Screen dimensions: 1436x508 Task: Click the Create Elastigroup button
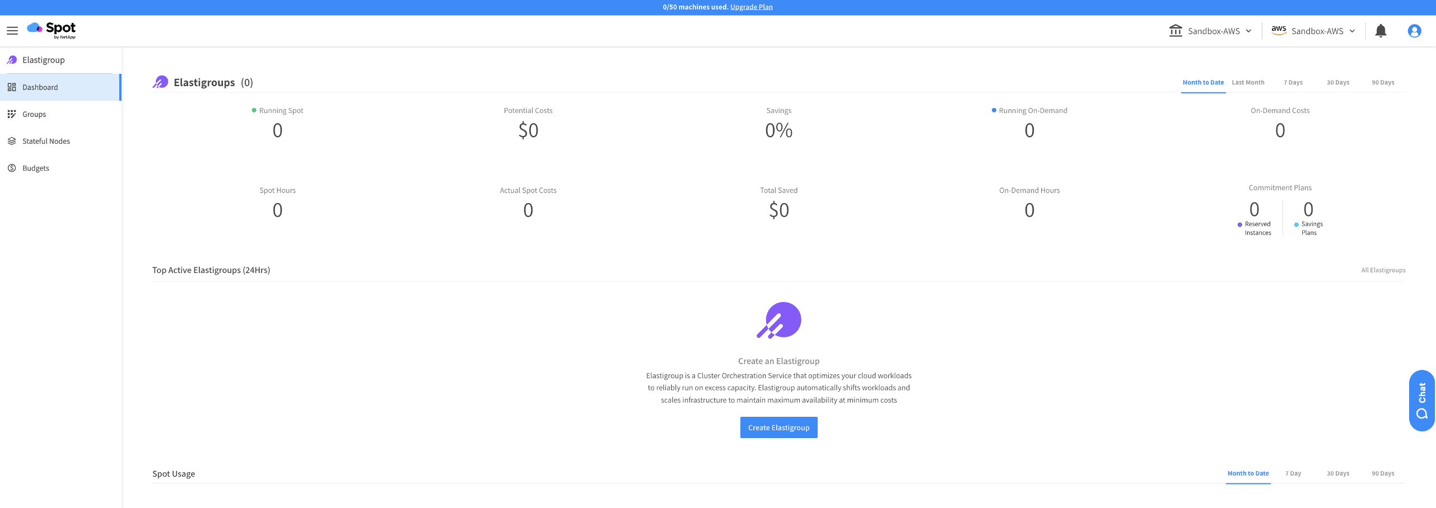click(778, 427)
